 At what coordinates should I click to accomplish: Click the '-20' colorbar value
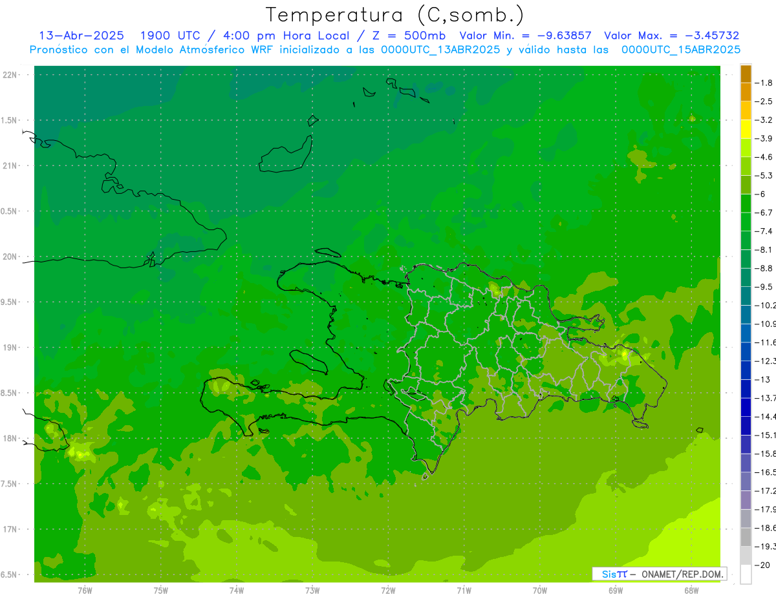tap(764, 565)
